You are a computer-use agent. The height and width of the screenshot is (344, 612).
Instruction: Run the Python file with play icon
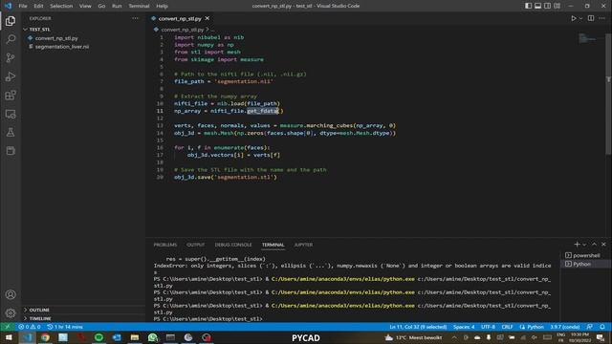pos(574,18)
